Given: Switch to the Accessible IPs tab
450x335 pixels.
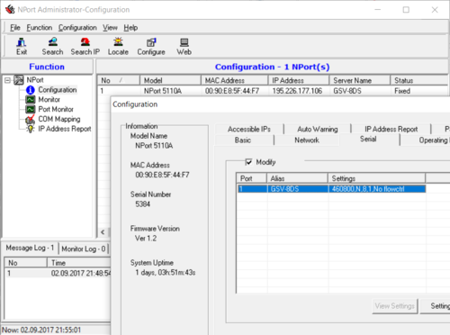Looking at the screenshot, I should (249, 129).
